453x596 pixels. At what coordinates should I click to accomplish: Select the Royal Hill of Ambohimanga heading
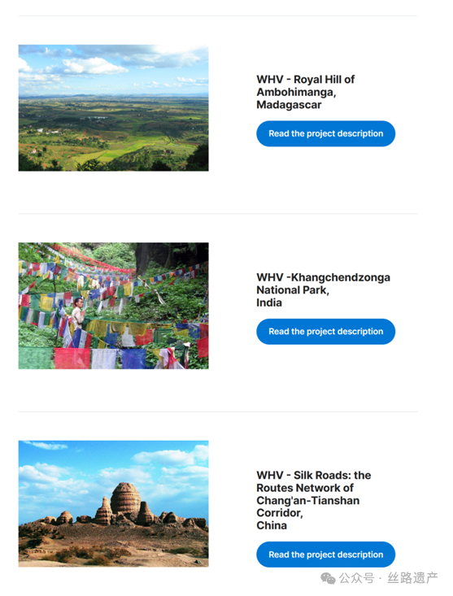tap(306, 92)
